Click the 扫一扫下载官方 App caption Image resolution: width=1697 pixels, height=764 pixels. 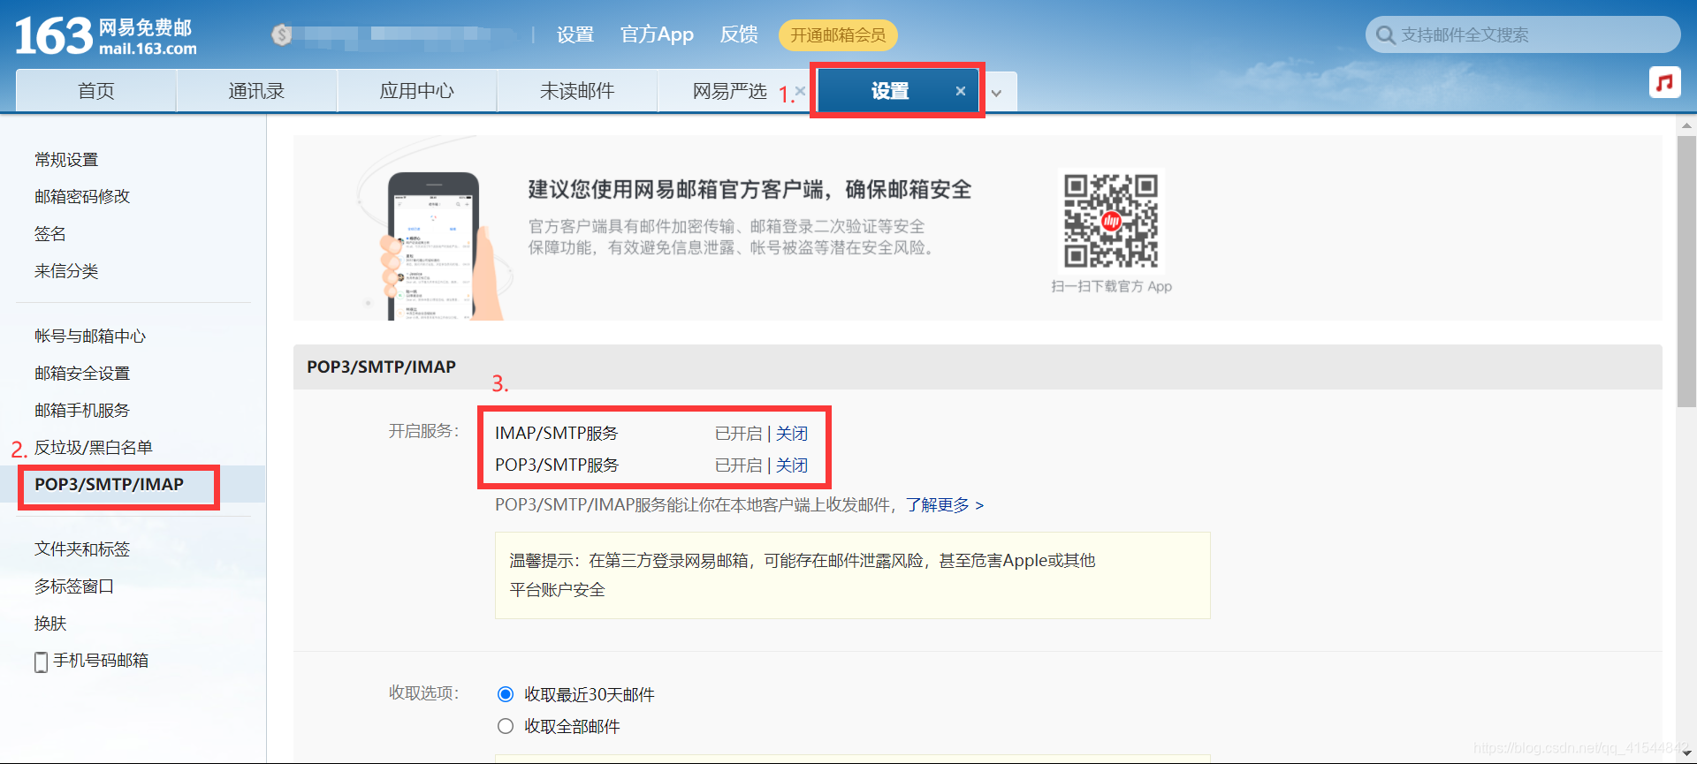pos(1111,286)
